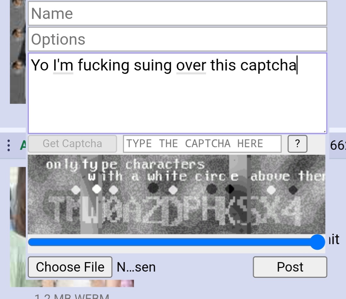Click the comment box resize handle corner
346x299 pixels.
click(x=324, y=131)
